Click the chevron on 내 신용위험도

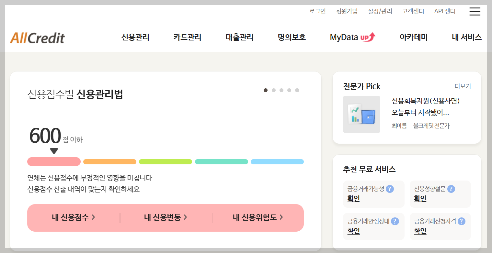pos(281,218)
